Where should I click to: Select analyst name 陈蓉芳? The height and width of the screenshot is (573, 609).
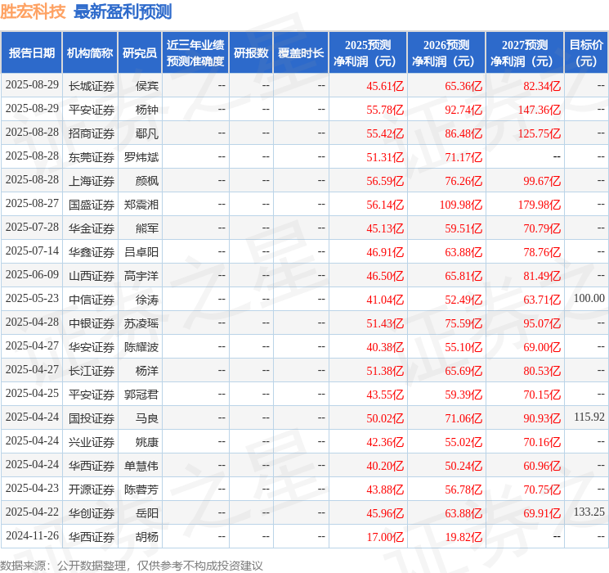coord(141,490)
